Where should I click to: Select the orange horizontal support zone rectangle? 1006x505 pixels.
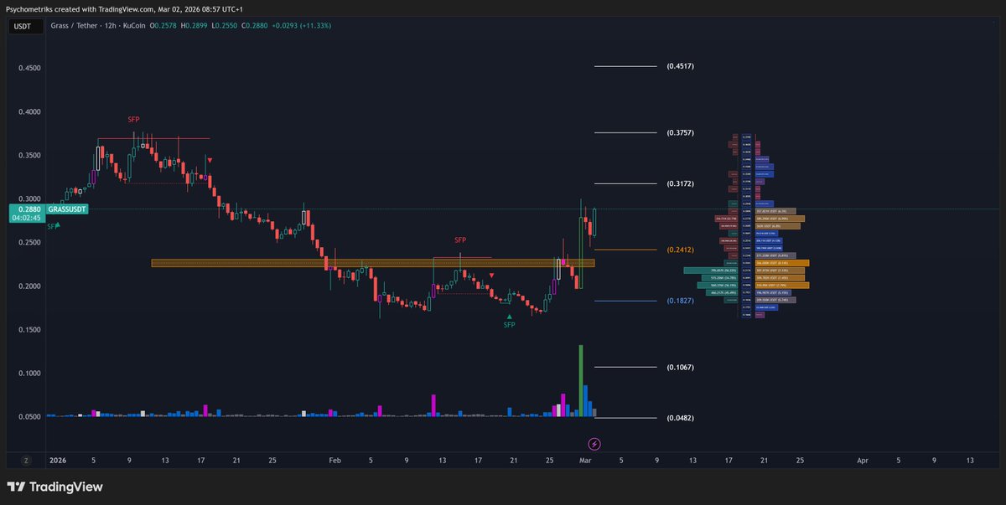[x=373, y=263]
